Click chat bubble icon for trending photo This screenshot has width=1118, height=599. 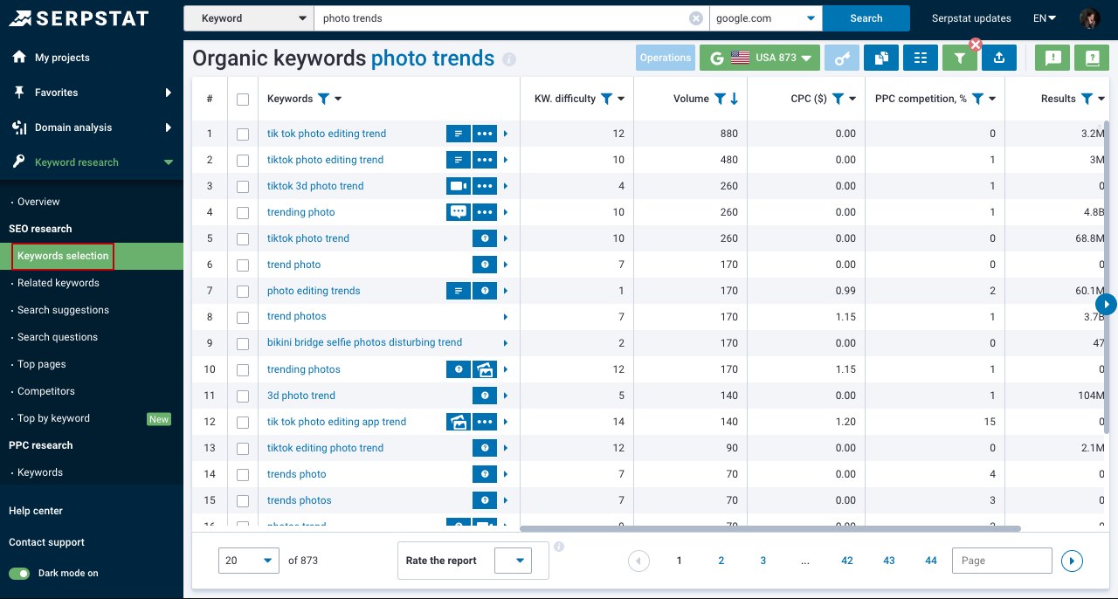point(459,212)
